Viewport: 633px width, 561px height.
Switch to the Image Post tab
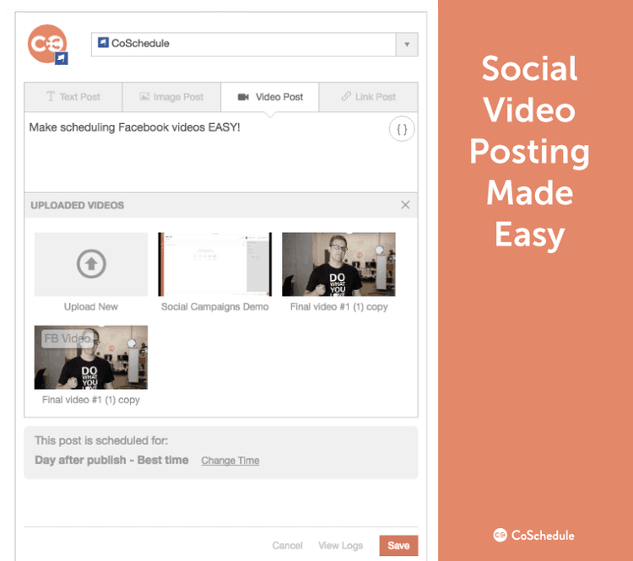(171, 97)
